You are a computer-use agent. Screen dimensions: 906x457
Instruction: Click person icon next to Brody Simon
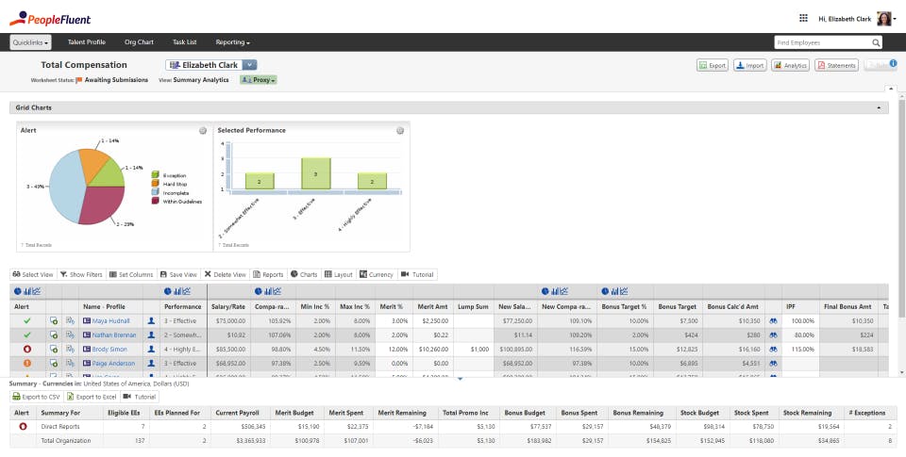tap(151, 349)
